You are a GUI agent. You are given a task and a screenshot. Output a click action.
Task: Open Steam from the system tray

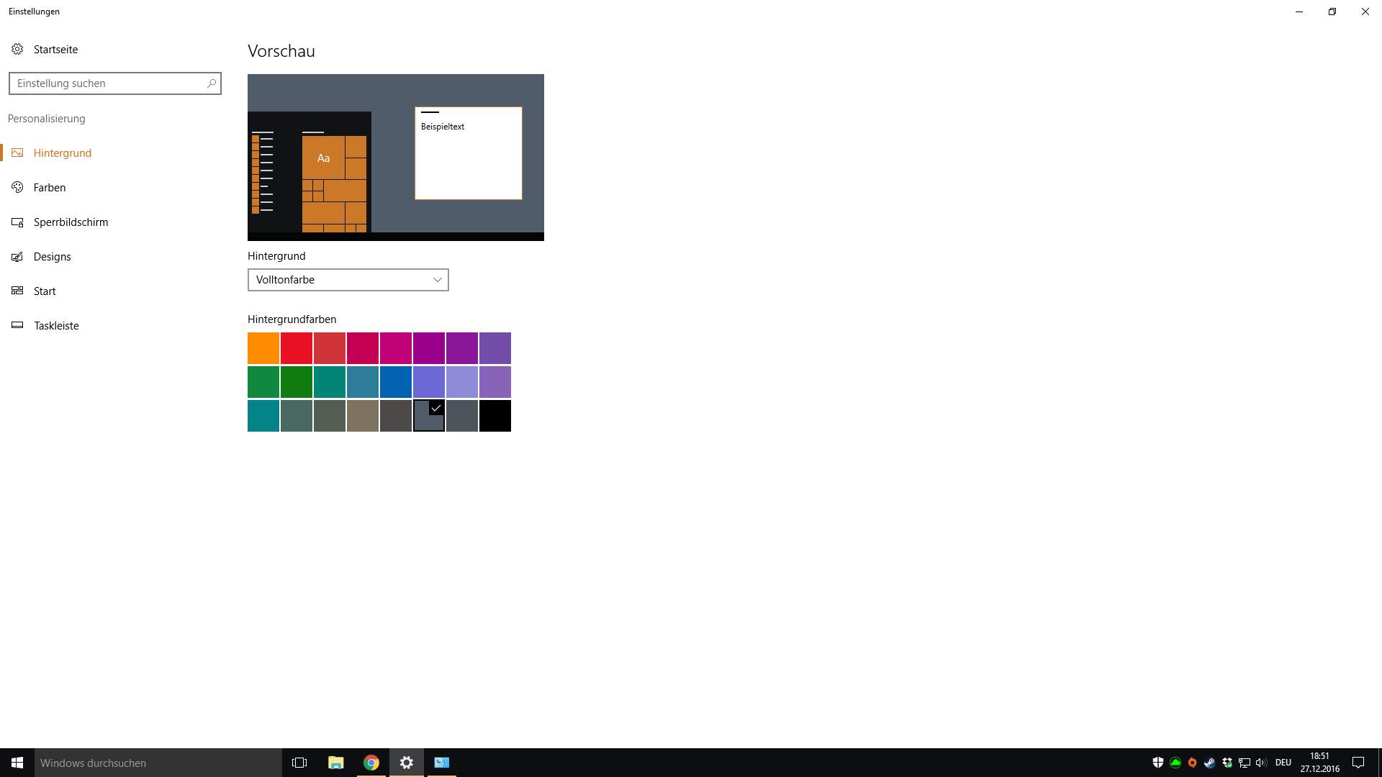click(1209, 763)
